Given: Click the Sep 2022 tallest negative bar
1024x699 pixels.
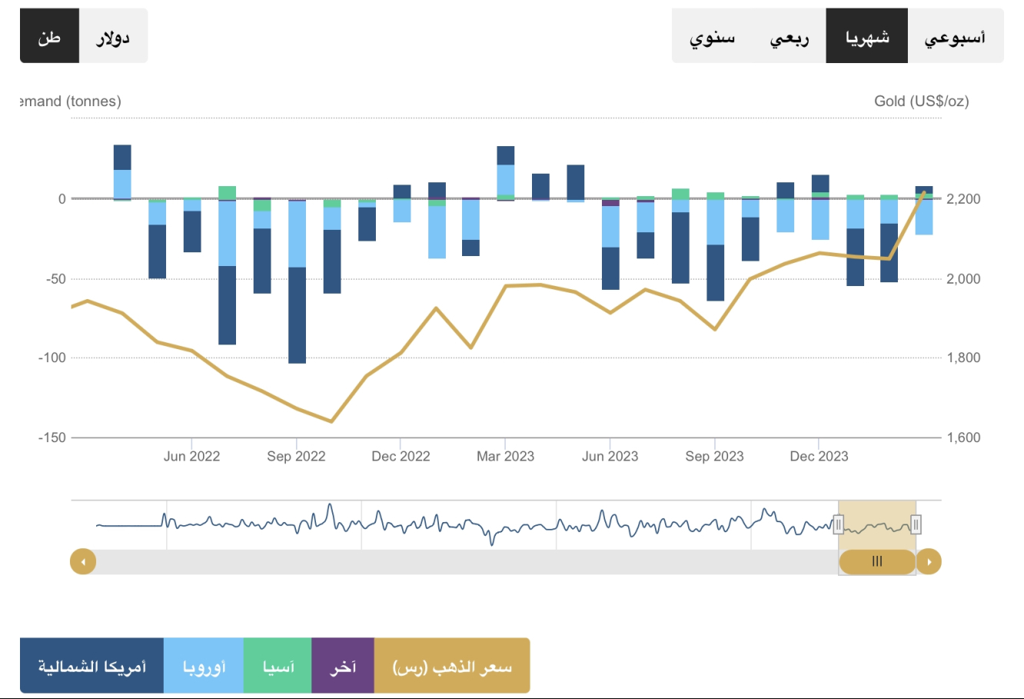Looking at the screenshot, I should (297, 281).
